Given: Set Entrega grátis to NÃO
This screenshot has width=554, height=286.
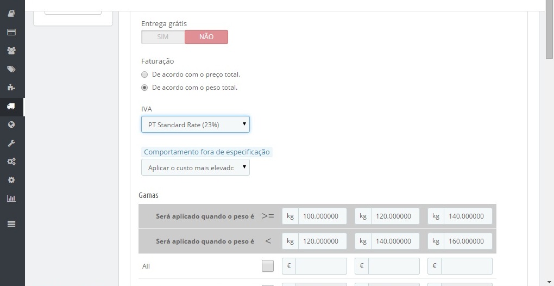Looking at the screenshot, I should click(206, 37).
